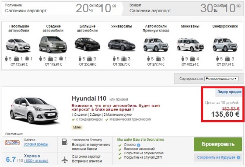Click the От 326,79 € price

pyautogui.click(x=122, y=64)
